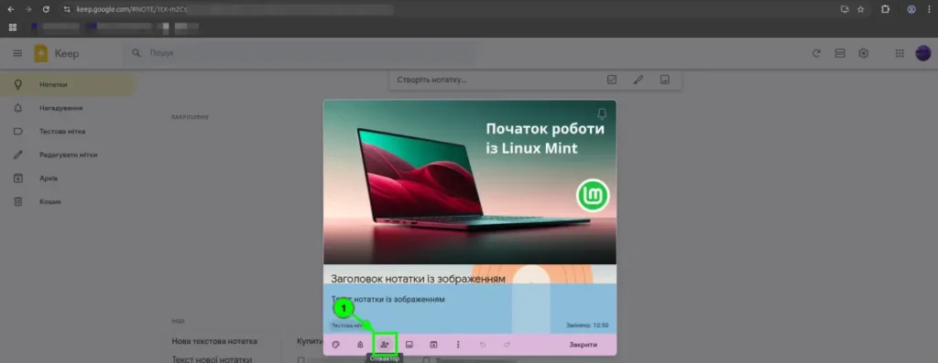Screen dimensions: 938x363
Task: Open background options palette icon in note
Action: (x=335, y=345)
